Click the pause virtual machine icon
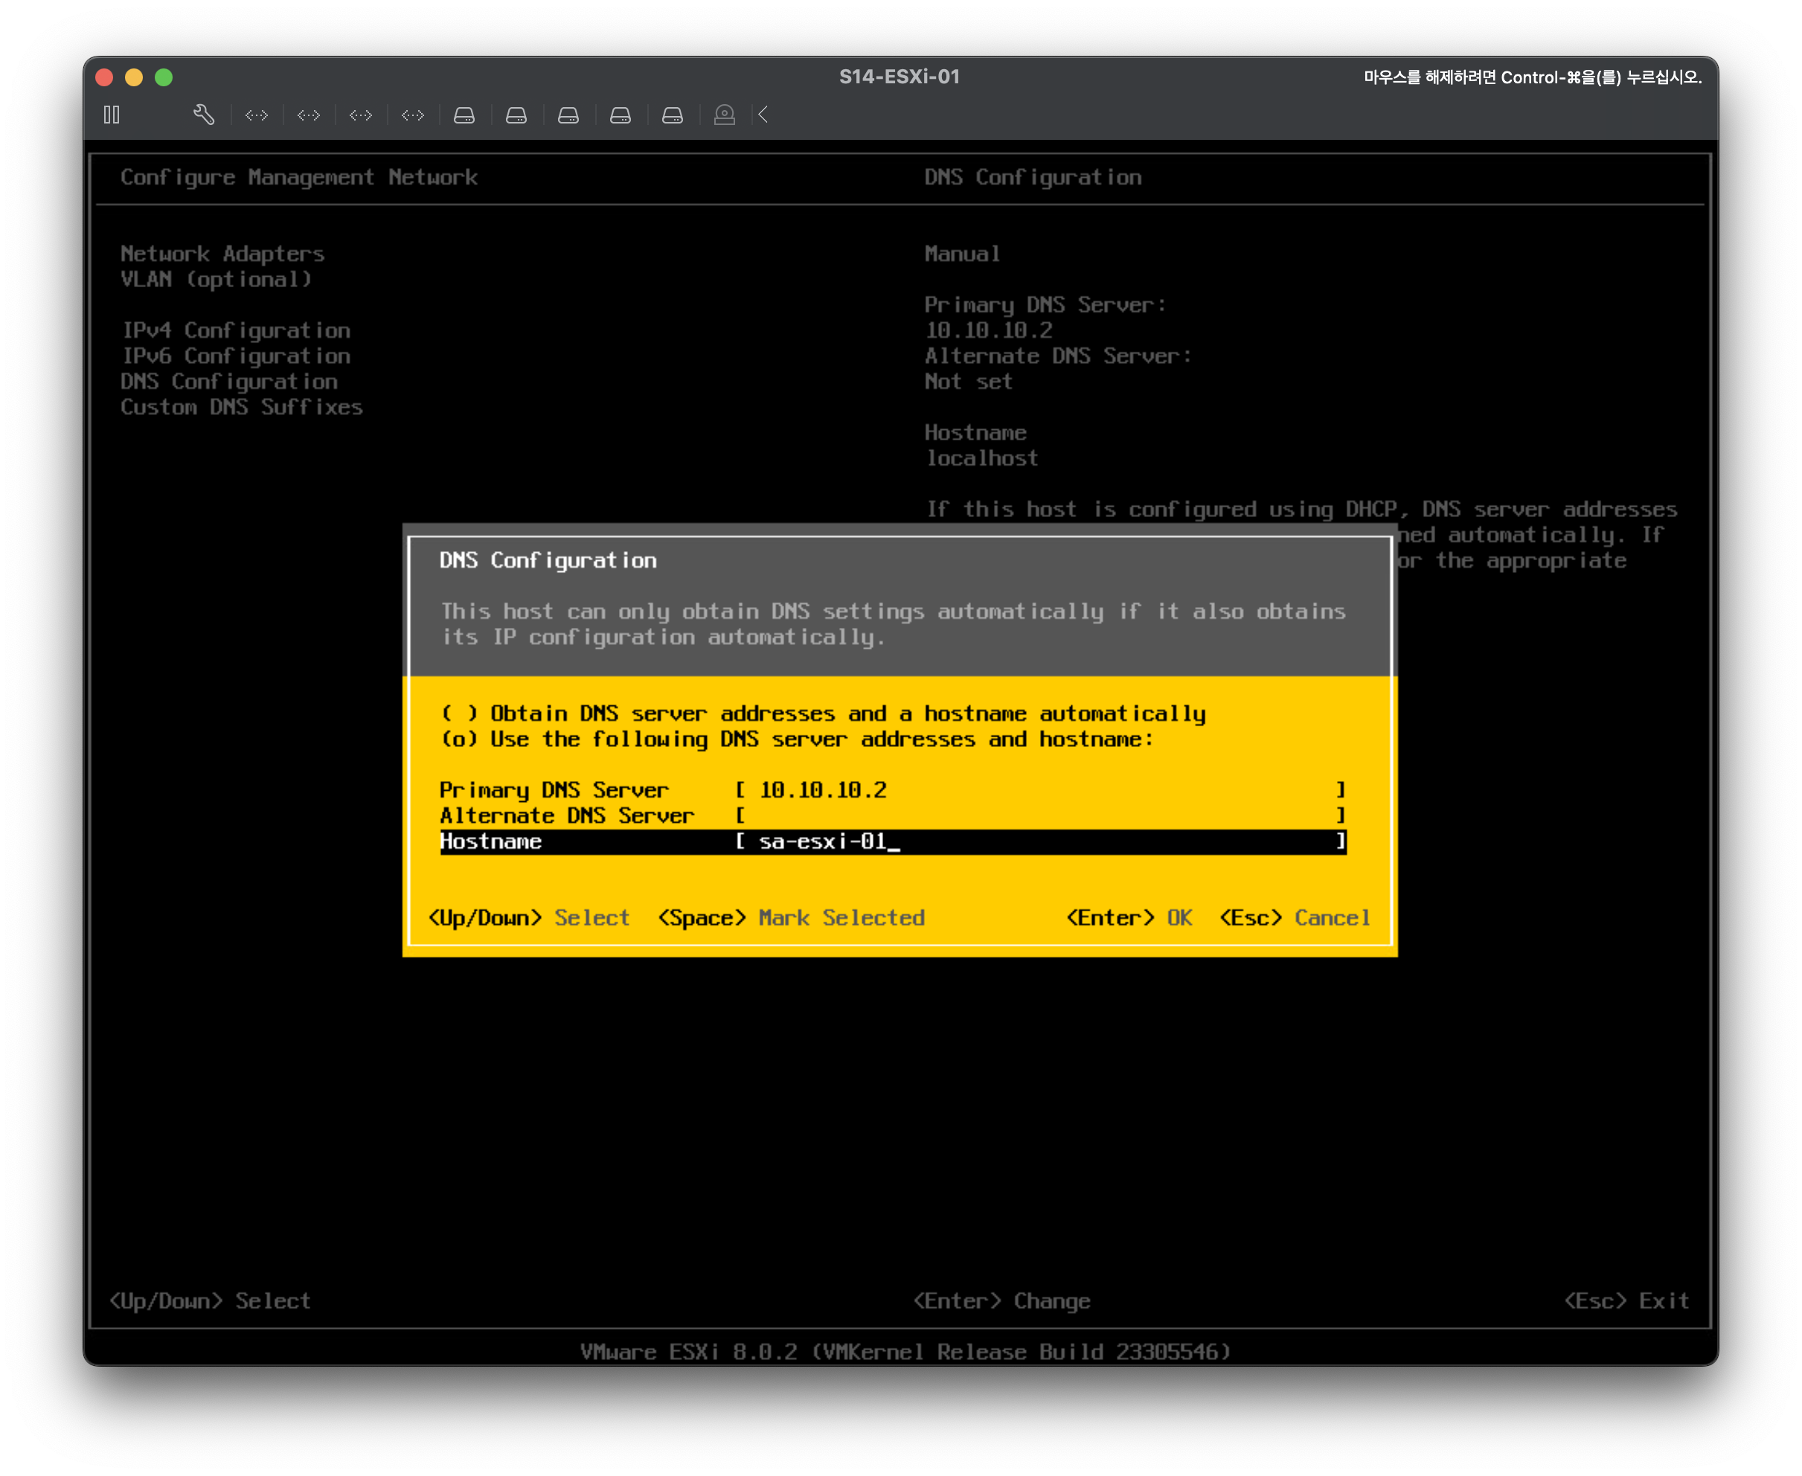 tap(112, 115)
